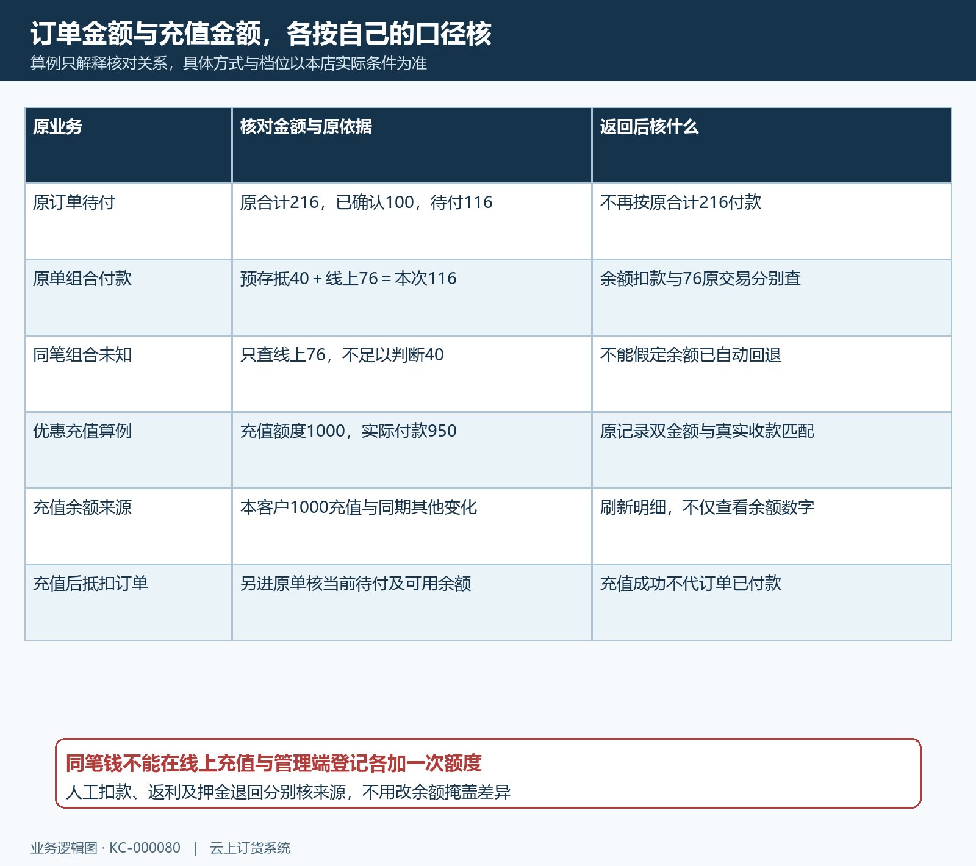The image size is (976, 866).
Task: Click cell 充值额度1000，实际付款950
Action: pyautogui.click(x=412, y=450)
